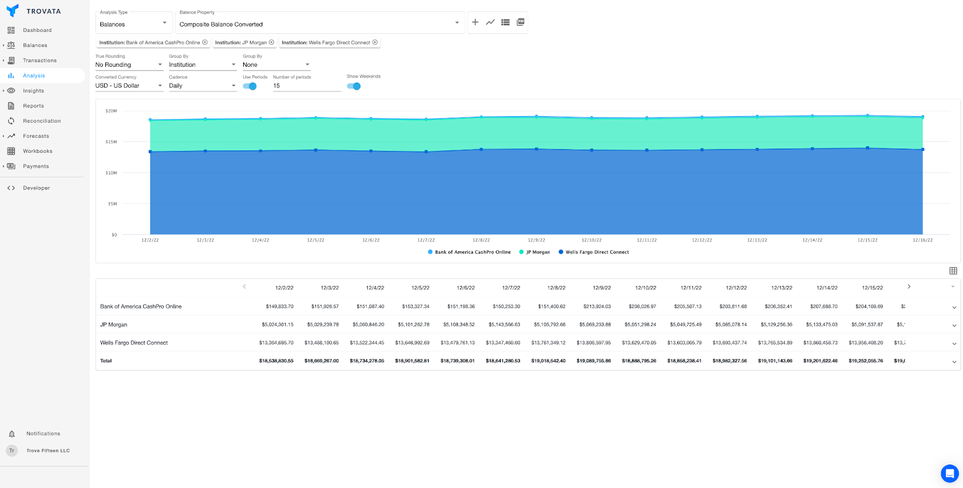This screenshot has width=963, height=488.
Task: Click the Number of periods field
Action: point(306,85)
